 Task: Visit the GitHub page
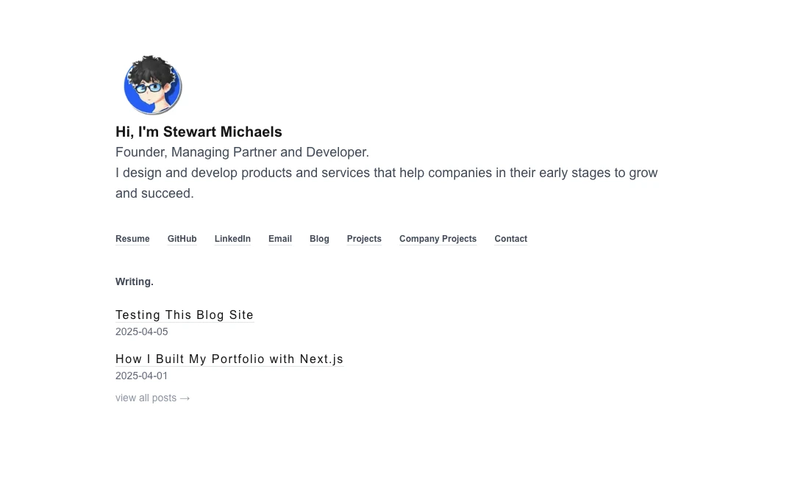tap(182, 238)
